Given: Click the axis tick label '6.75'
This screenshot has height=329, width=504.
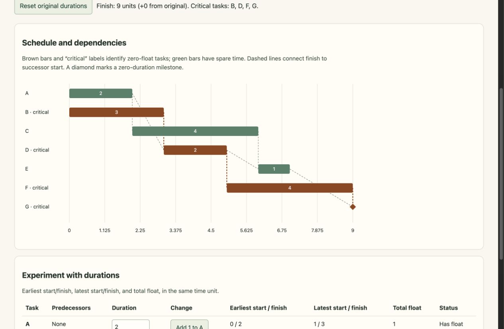Looking at the screenshot, I should 282,230.
